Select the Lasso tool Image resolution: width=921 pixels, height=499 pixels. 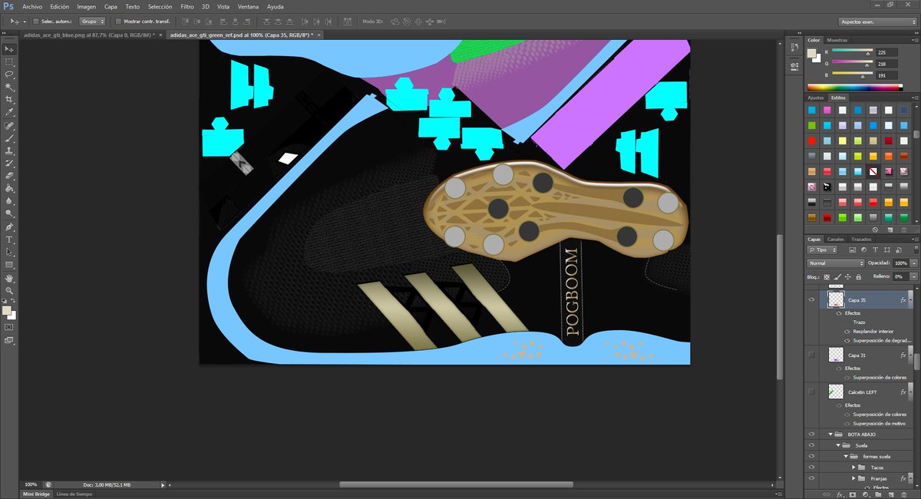[x=9, y=74]
